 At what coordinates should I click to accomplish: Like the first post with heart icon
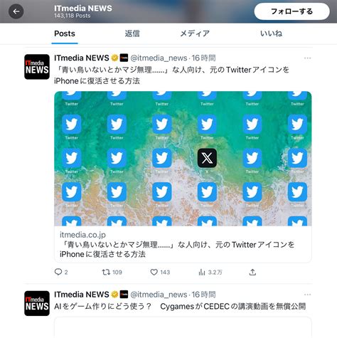pos(154,272)
